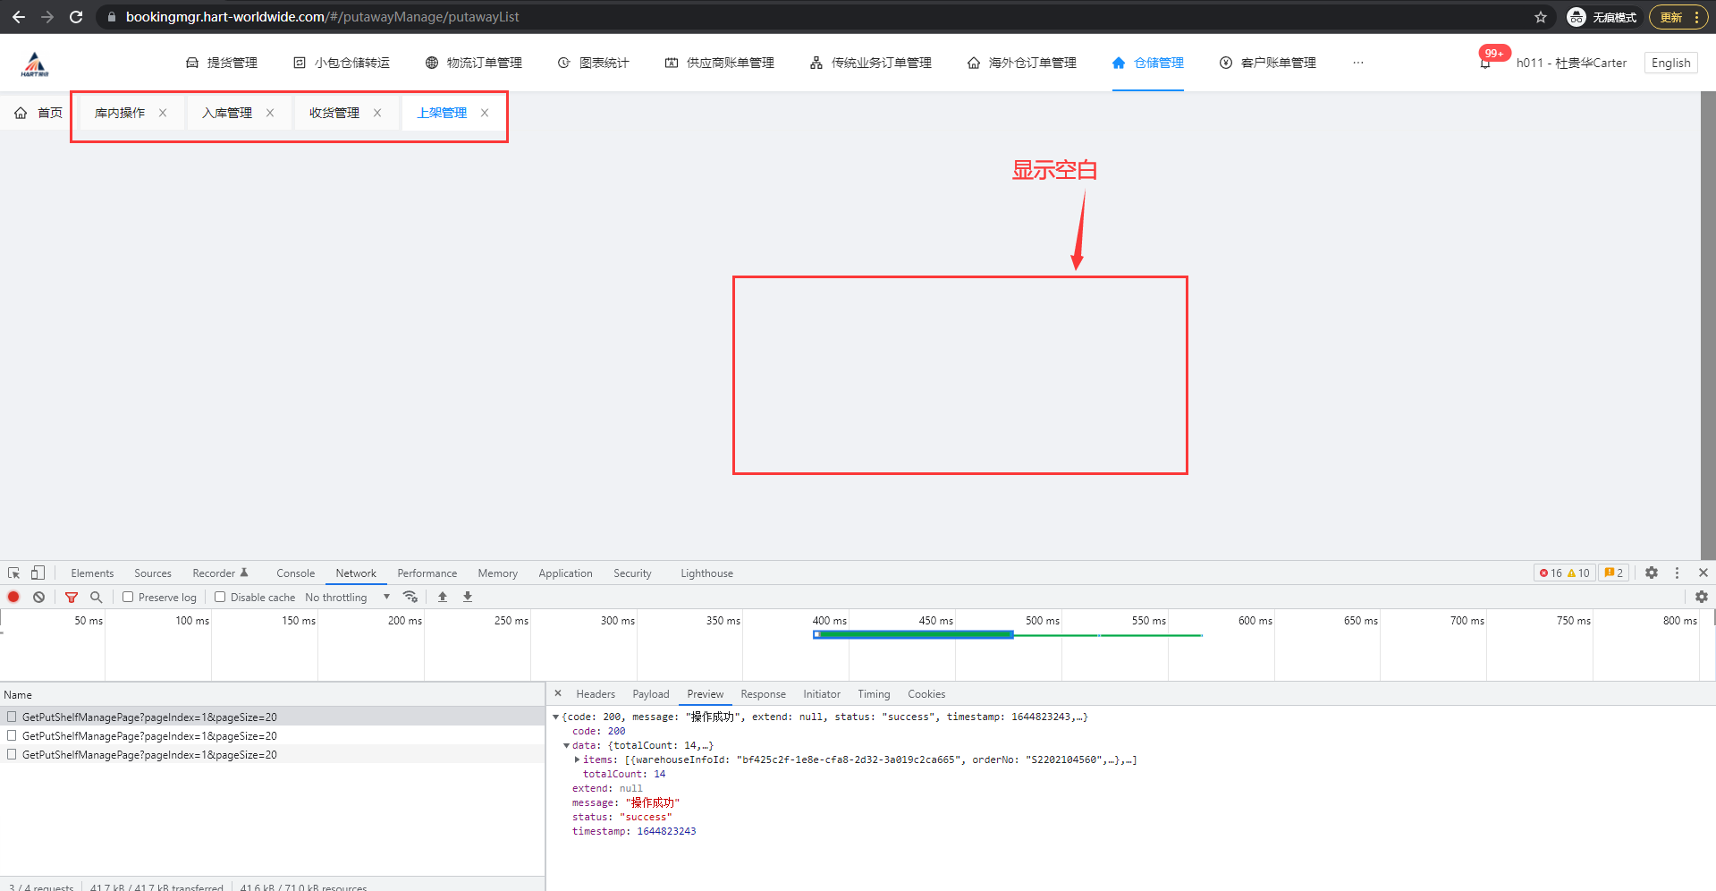Close the 收货管理 page tab

(377, 113)
